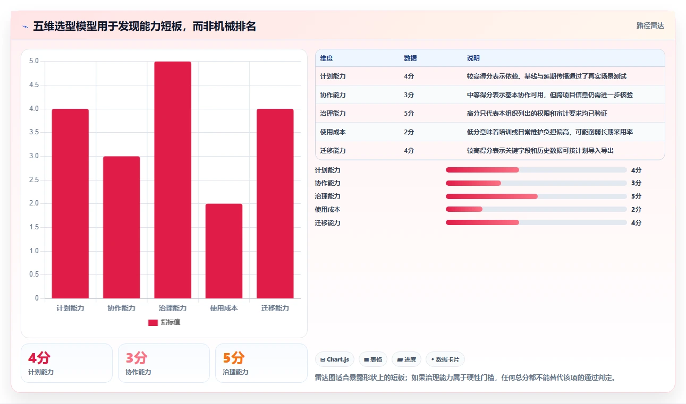Click the 表格 tag chip
This screenshot has width=686, height=404.
pos(373,359)
